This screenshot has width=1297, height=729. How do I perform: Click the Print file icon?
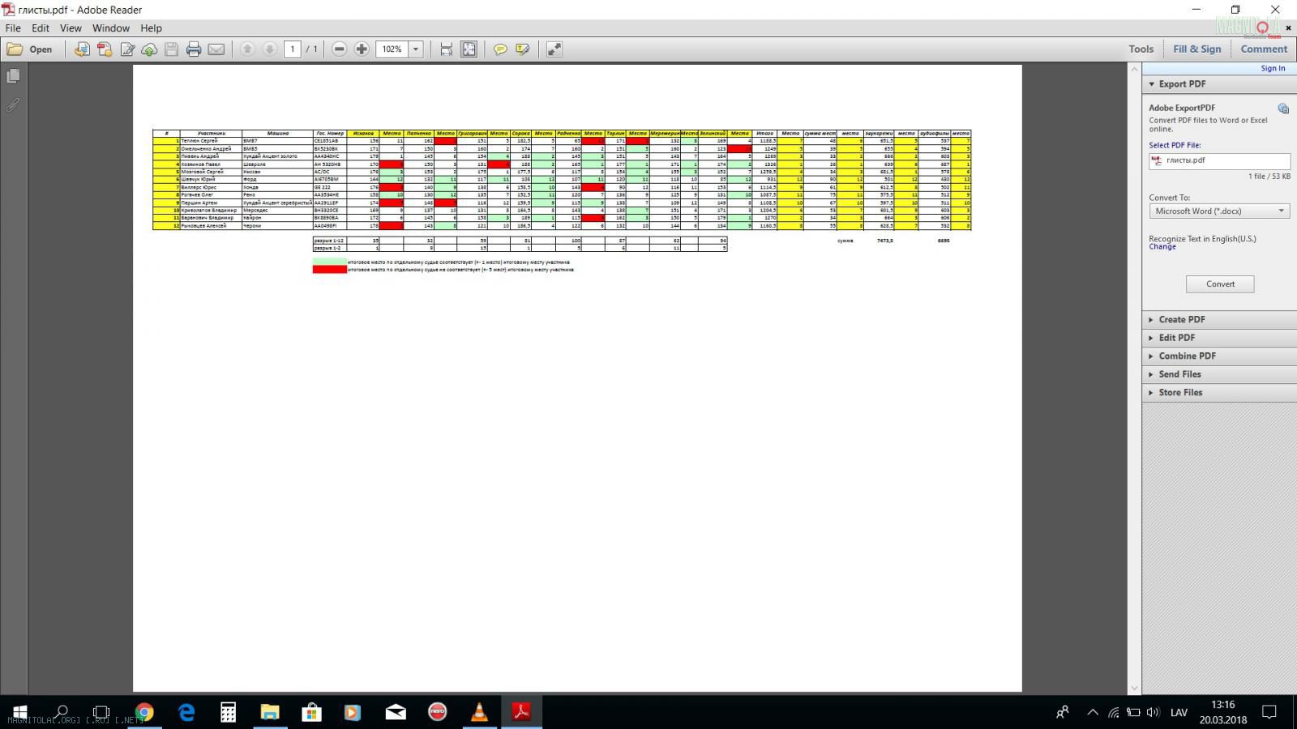[194, 49]
